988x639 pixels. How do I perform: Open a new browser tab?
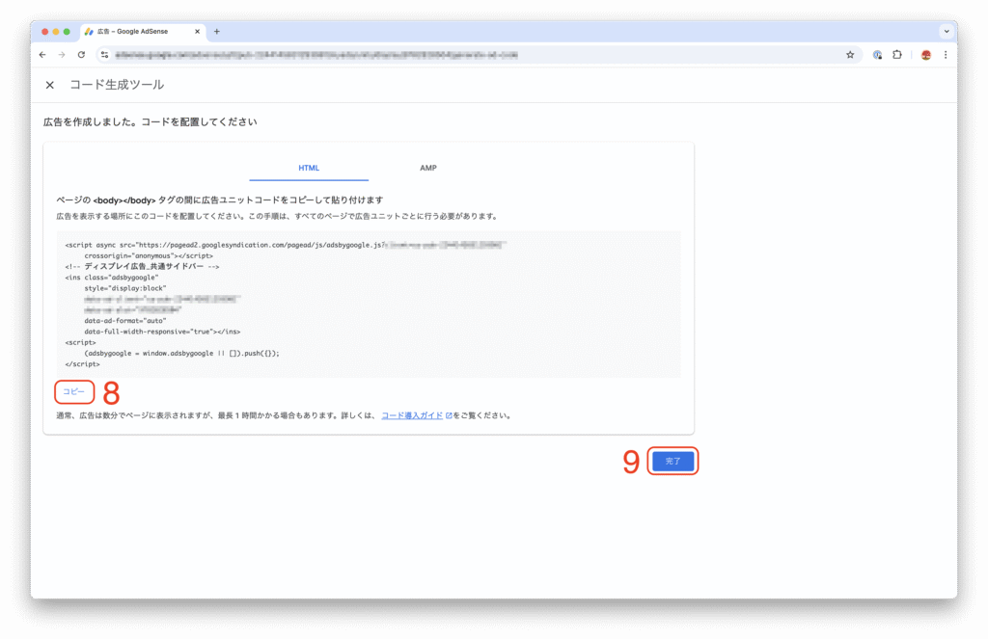click(217, 32)
